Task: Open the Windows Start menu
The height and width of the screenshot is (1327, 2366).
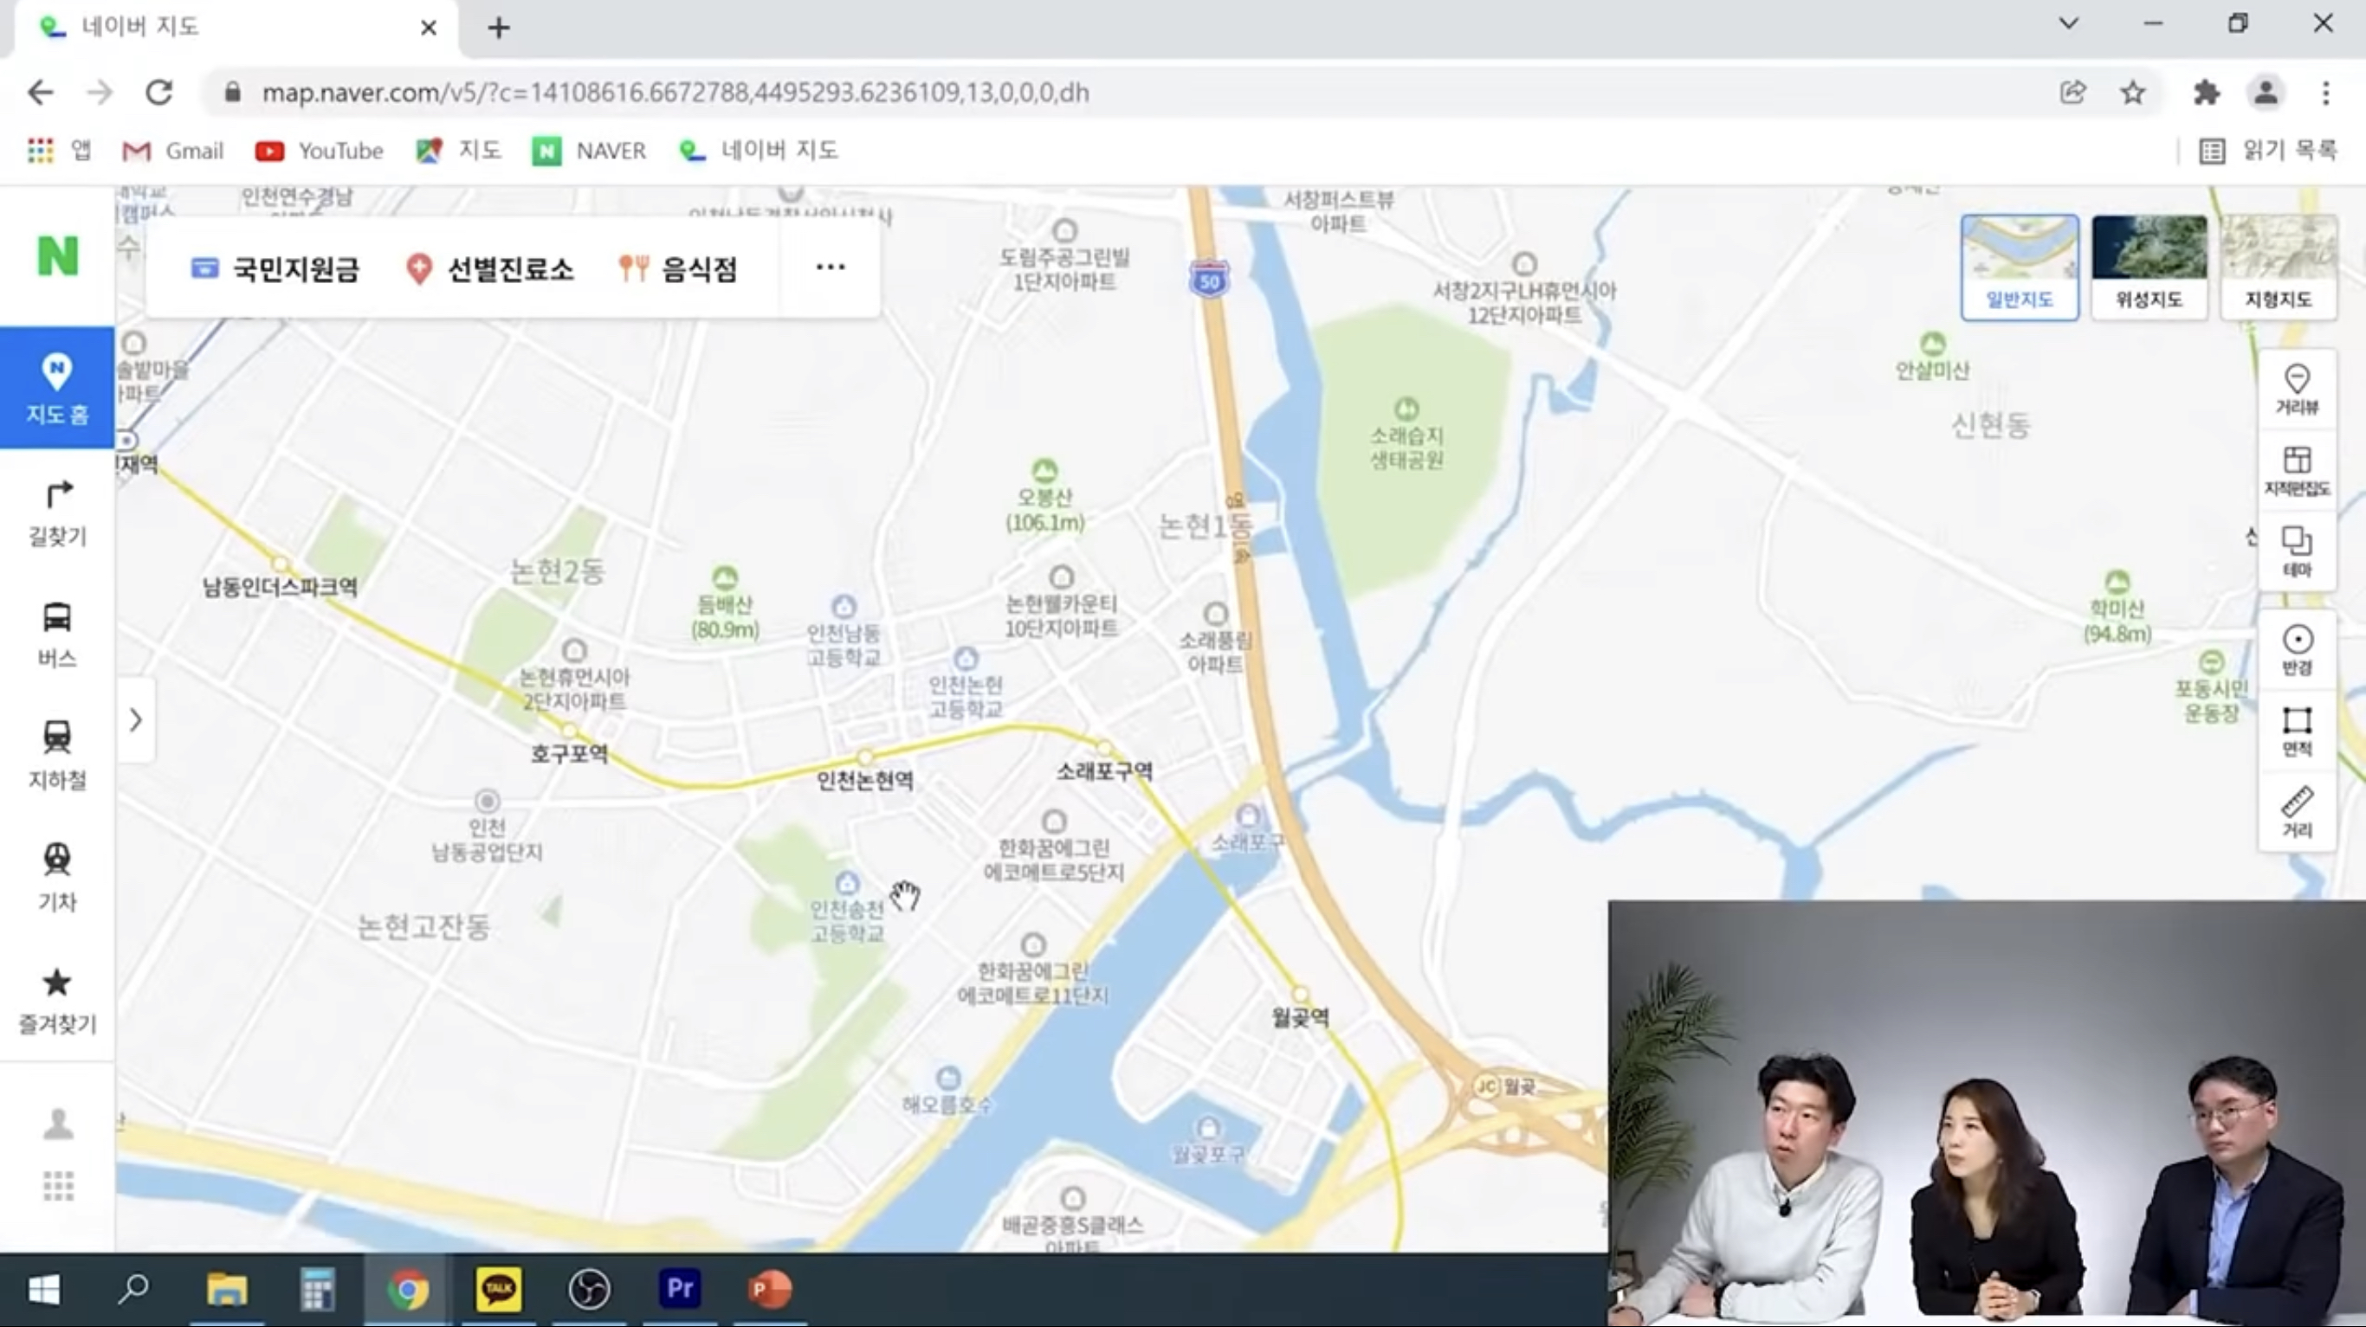Action: click(44, 1290)
